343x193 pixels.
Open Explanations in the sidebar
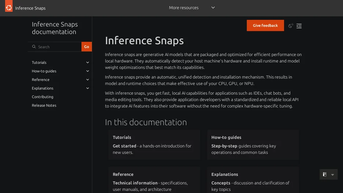(x=43, y=88)
